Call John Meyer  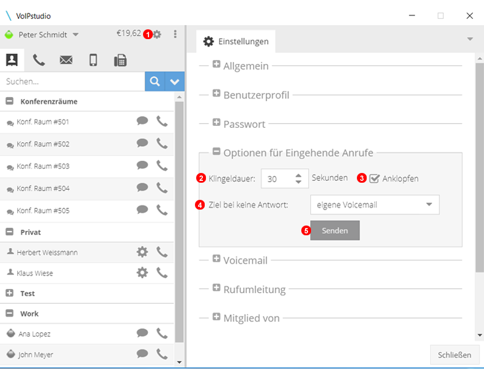click(162, 354)
